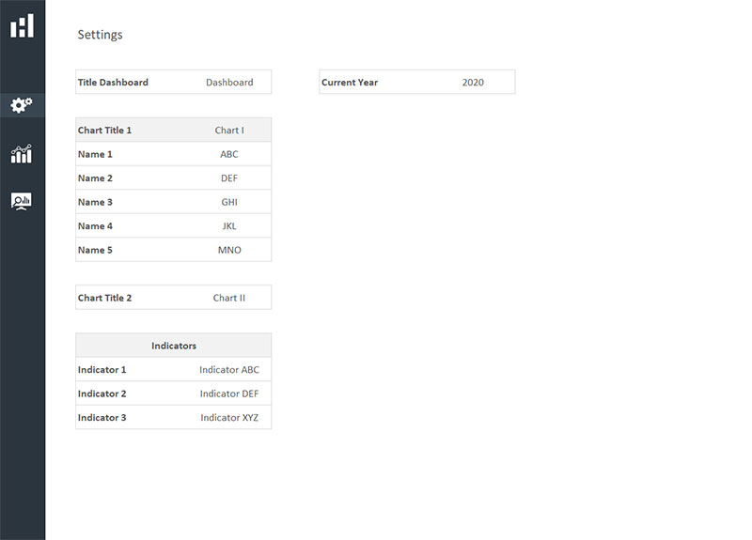Open the bar and line chart sidebar icon
752x540 pixels.
click(22, 154)
